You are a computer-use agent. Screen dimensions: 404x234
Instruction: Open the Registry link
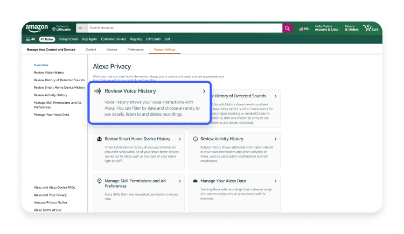(136, 39)
